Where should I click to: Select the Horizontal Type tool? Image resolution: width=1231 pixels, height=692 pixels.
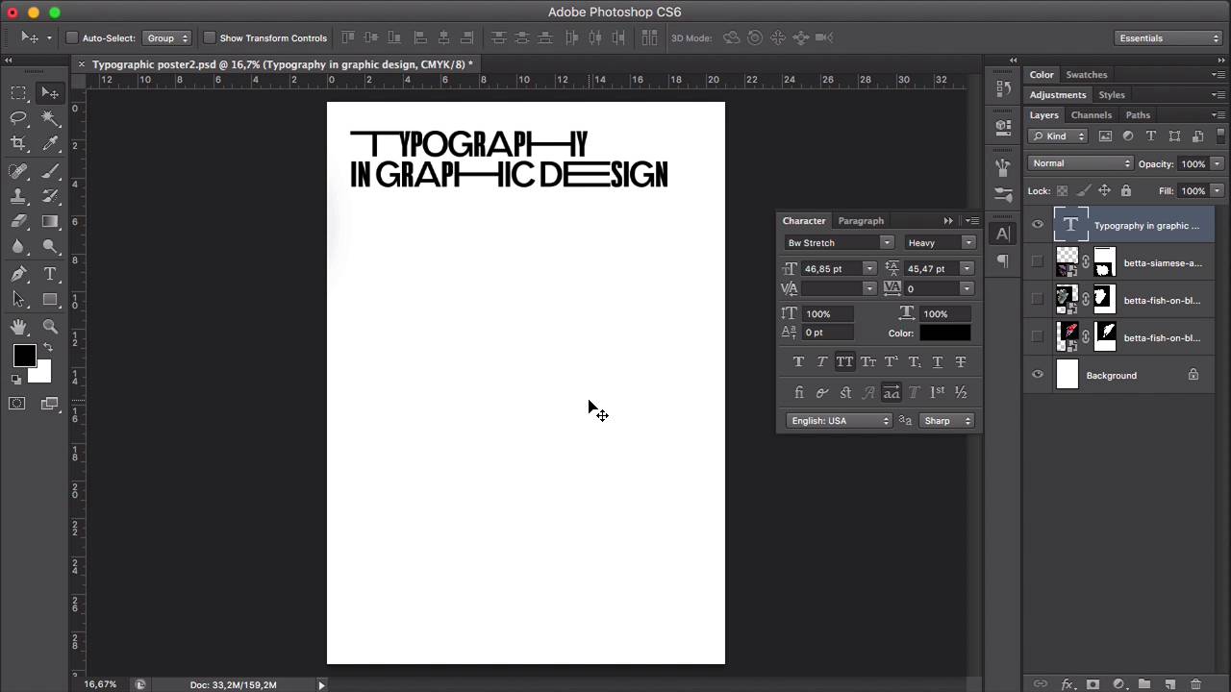[x=50, y=275]
